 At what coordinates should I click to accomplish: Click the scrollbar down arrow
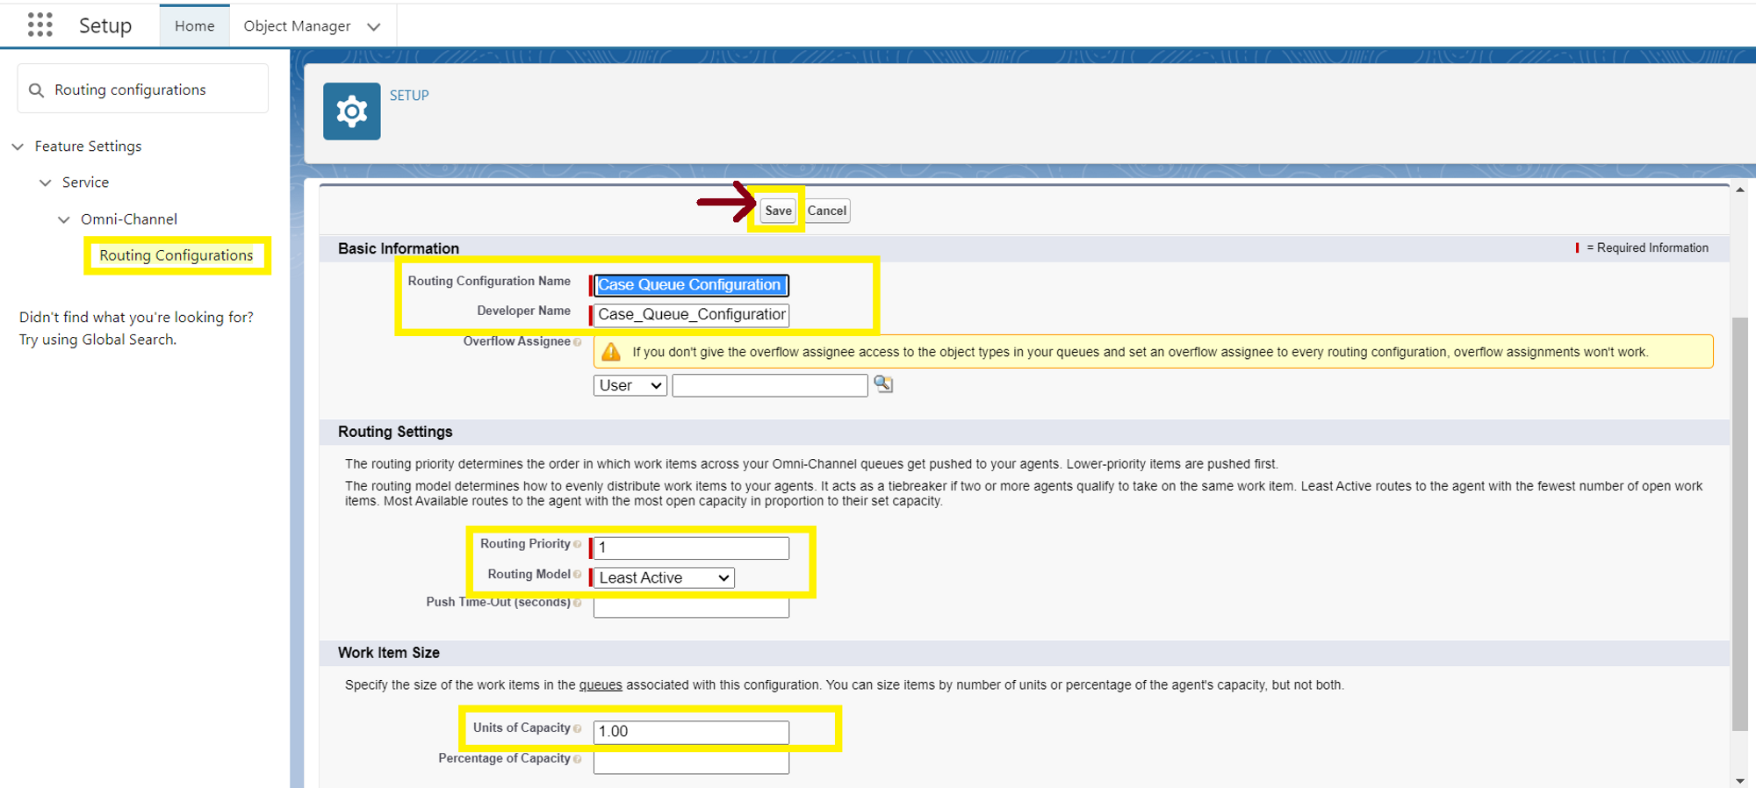point(1739,780)
